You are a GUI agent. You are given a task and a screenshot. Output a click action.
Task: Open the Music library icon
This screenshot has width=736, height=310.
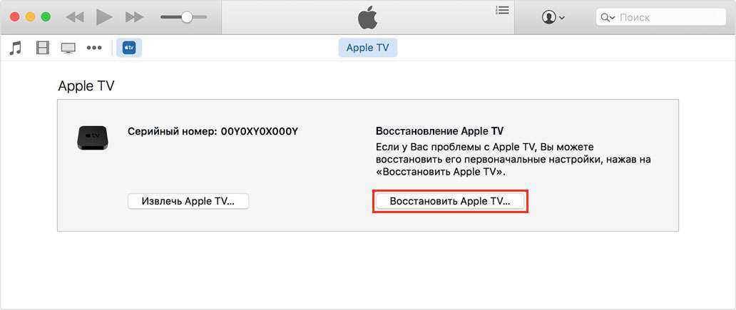point(16,48)
